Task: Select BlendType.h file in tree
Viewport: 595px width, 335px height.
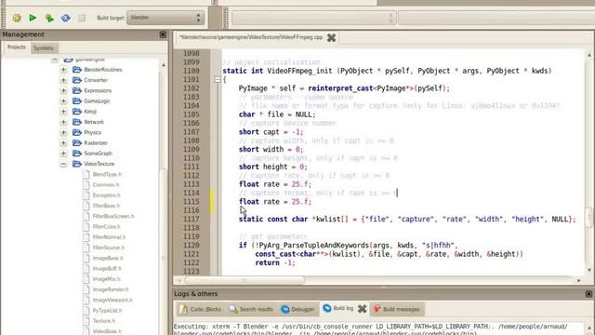Action: [107, 174]
